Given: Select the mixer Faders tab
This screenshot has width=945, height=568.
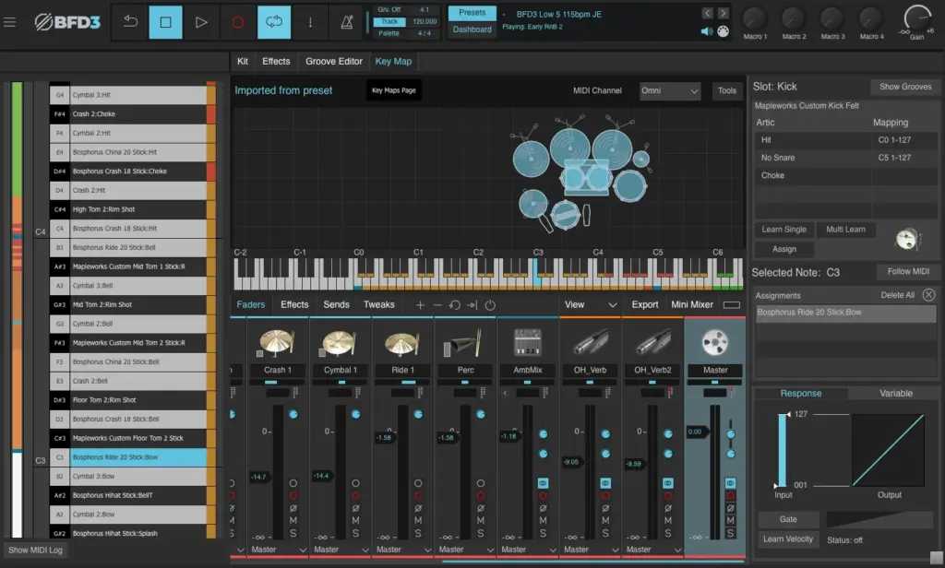Looking at the screenshot, I should 251,305.
